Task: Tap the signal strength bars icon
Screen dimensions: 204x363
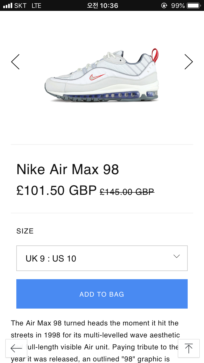Action: coord(8,5)
